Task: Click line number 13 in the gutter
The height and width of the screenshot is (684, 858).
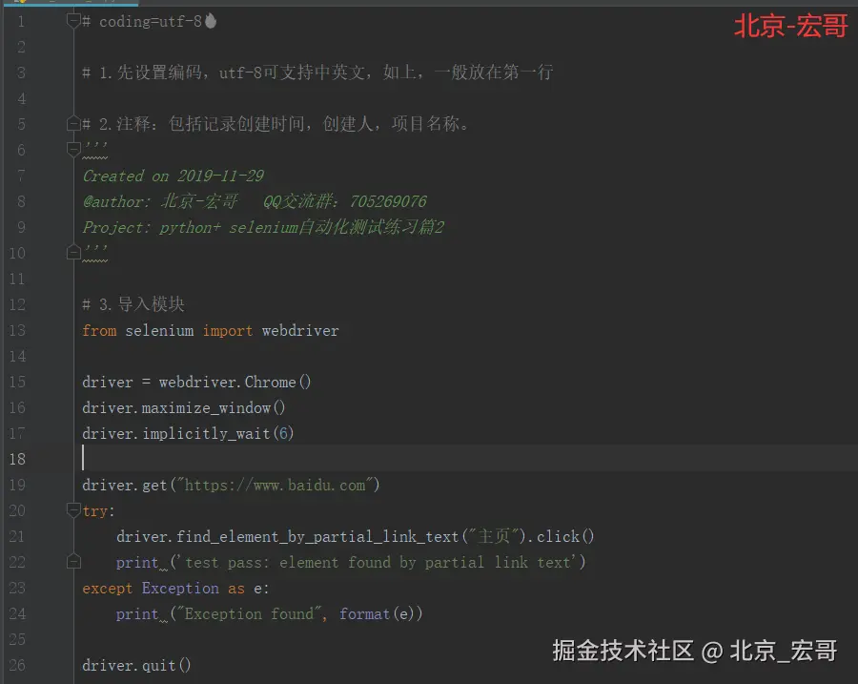Action: 17,330
